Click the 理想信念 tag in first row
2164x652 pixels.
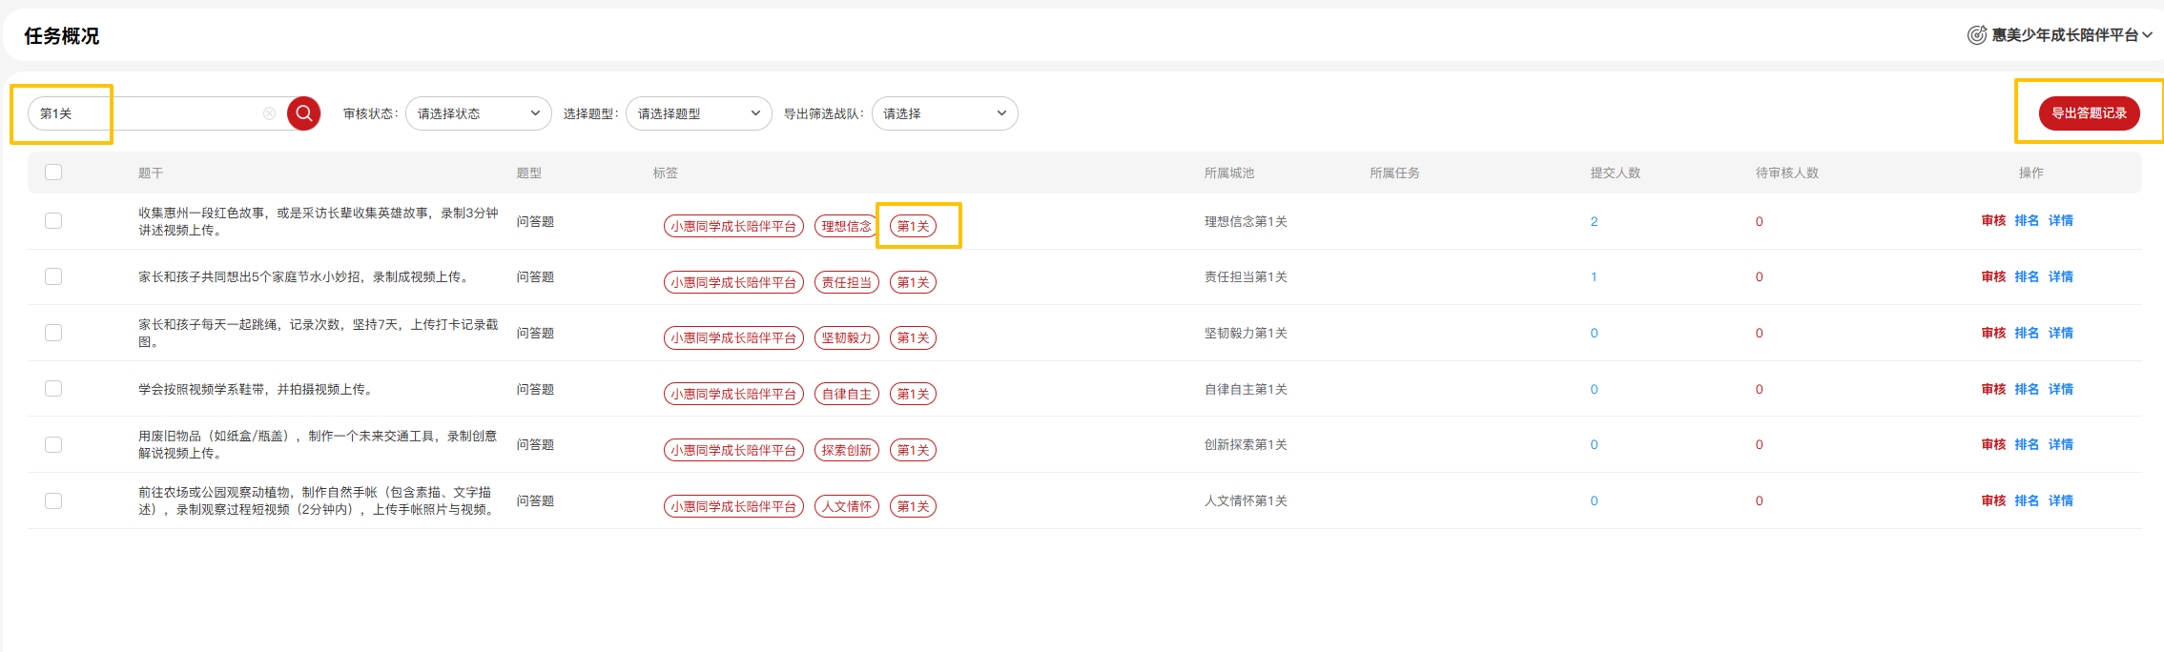tap(846, 227)
